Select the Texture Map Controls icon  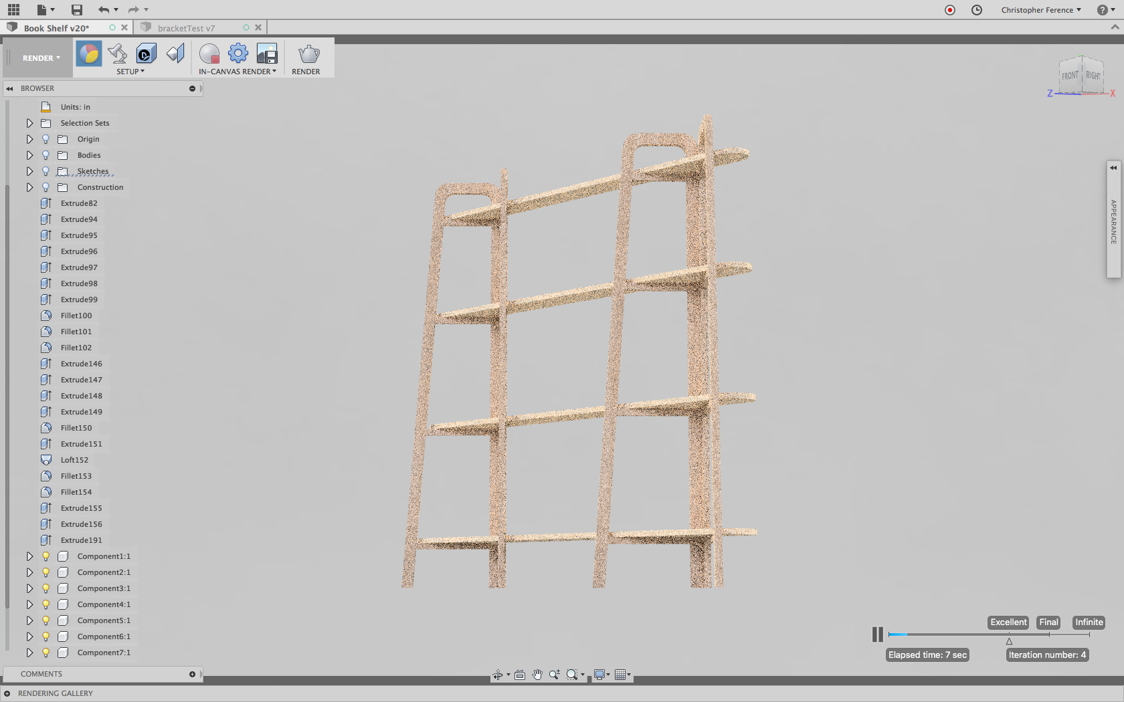click(175, 53)
